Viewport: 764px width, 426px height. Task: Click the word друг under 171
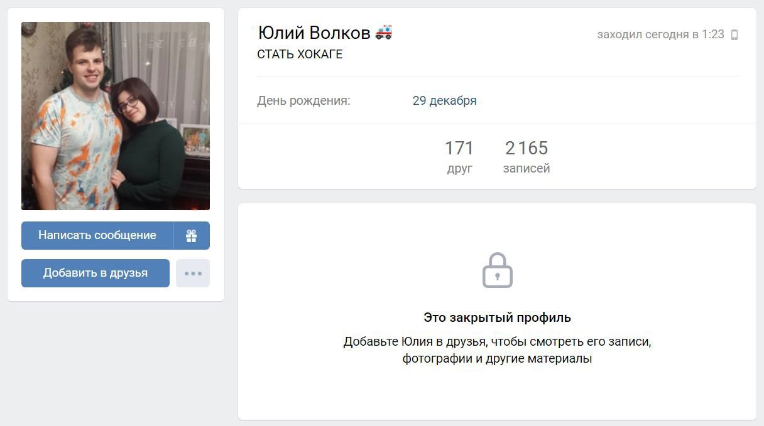(x=460, y=168)
